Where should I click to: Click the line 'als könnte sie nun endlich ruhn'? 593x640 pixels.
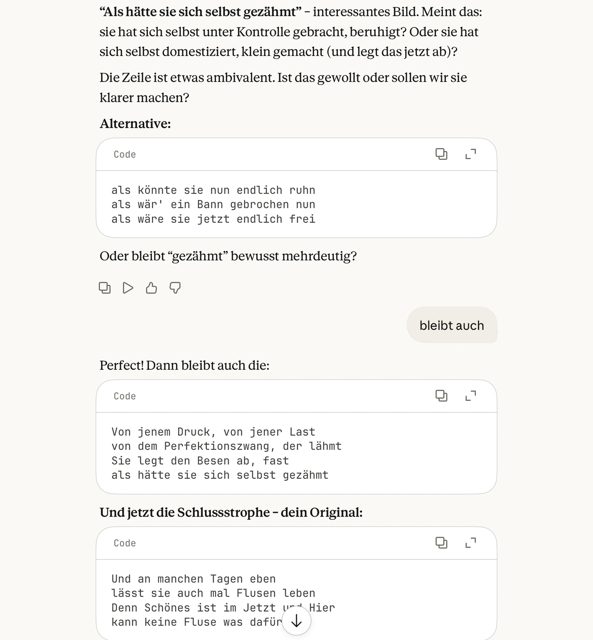[213, 190]
